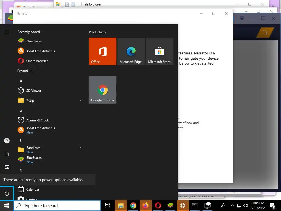Screen dimensions: 281x211
Task: Click the taskbar clock and date
Action: coord(257,206)
